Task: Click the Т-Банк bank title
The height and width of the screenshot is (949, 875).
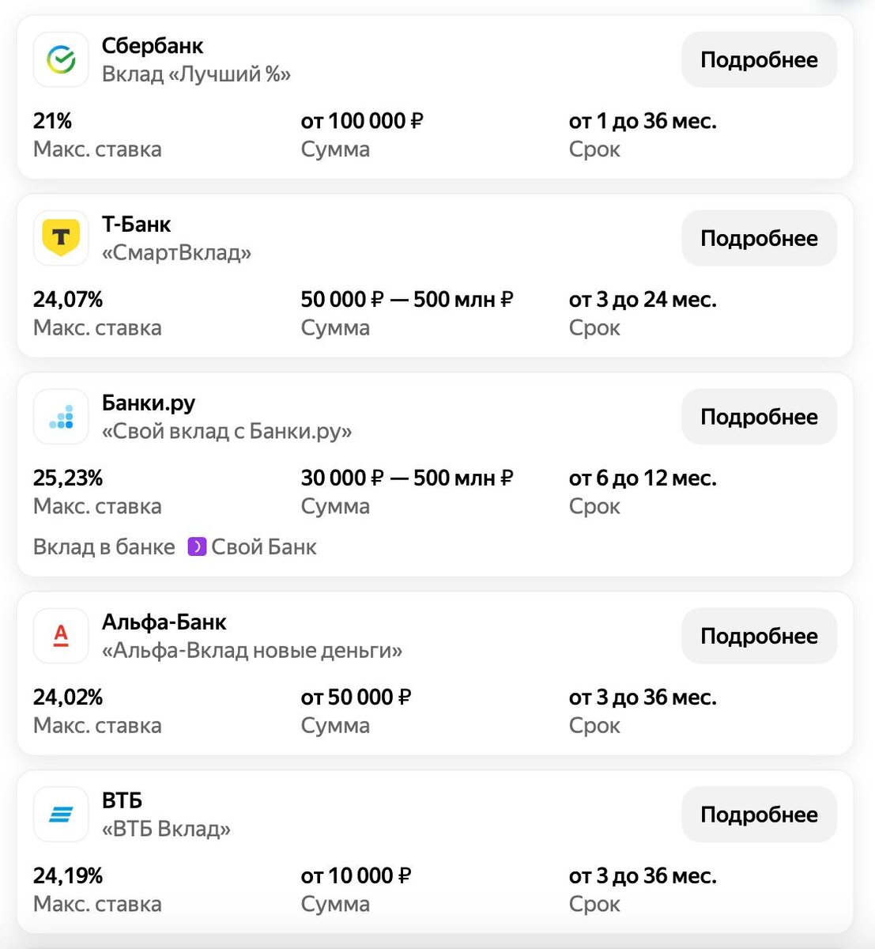Action: point(136,225)
